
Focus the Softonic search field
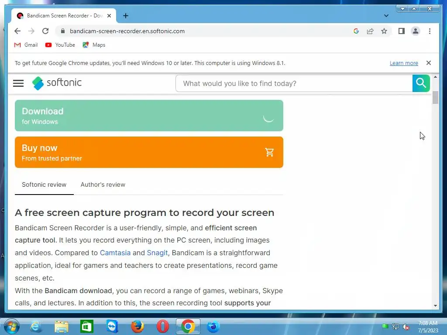click(294, 83)
